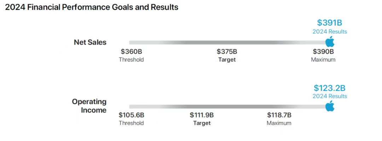
Task: Select the $123.2B operating income result
Action: (330, 88)
